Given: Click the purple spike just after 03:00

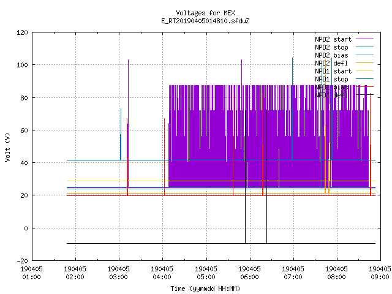Looking at the screenshot, I should click(128, 123).
